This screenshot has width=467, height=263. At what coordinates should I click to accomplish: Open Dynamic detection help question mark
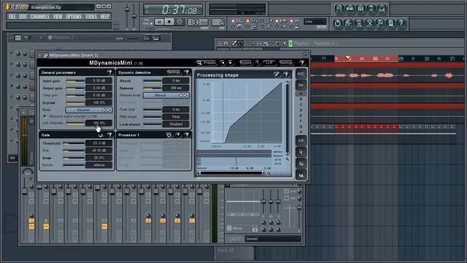click(x=187, y=72)
